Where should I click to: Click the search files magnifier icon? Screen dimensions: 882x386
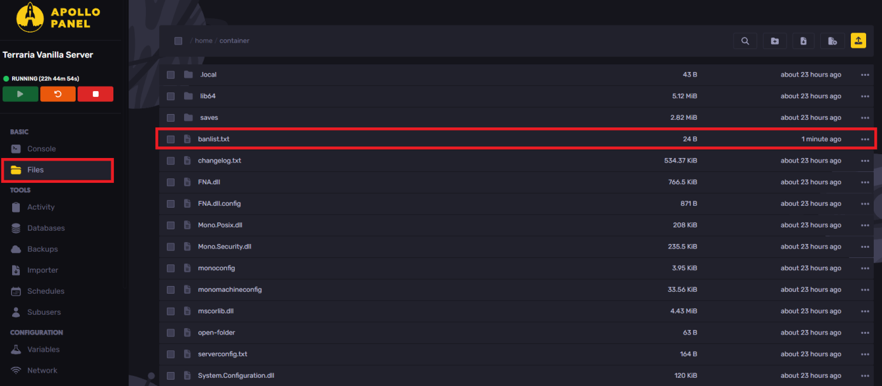coord(744,41)
